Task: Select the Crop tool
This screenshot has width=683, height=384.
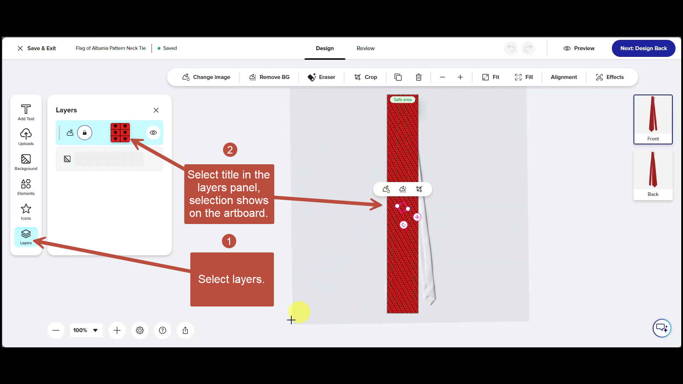Action: [366, 77]
